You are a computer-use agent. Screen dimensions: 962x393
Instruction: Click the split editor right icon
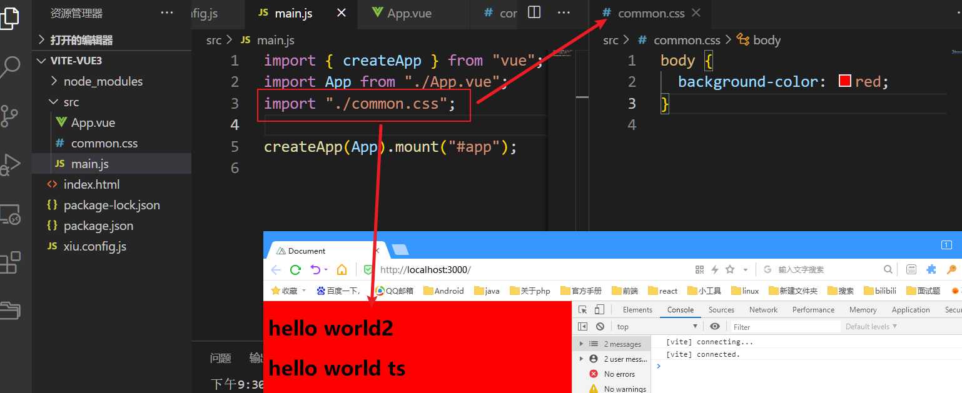pyautogui.click(x=534, y=13)
